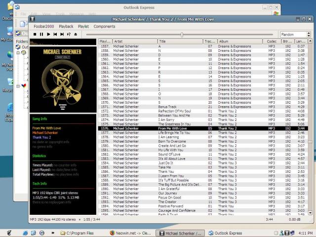Click the taskbar clock showing 4:11 PM
Image resolution: width=316 pixels, height=237 pixels.
tap(306, 233)
